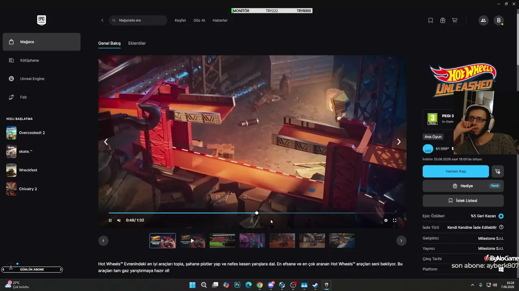Click the Hediye gift button
The width and height of the screenshot is (519, 291).
click(463, 186)
